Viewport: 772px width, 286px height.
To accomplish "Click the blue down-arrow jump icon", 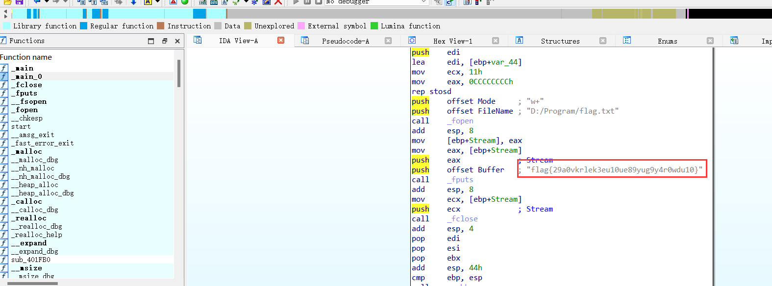I will coord(133,2).
